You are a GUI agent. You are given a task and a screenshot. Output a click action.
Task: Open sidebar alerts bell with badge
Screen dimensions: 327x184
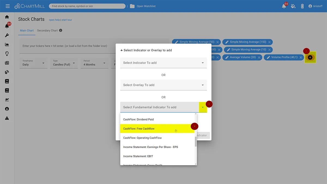[x=7, y=26]
